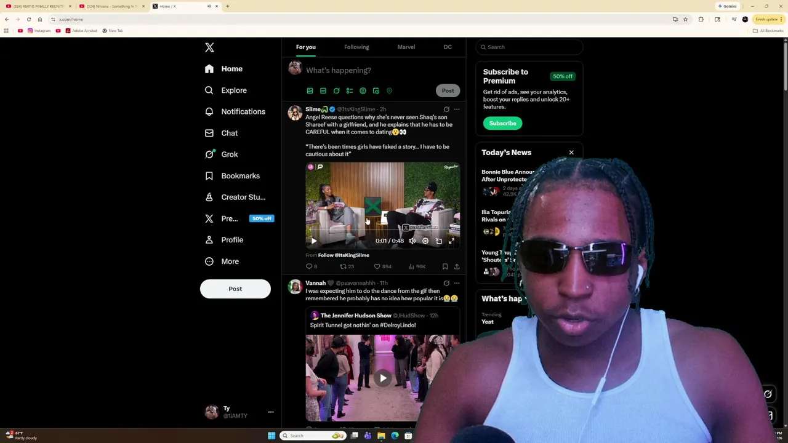This screenshot has height=443, width=788.
Task: Click Grok explain icon on Vannah's post
Action: (446, 283)
